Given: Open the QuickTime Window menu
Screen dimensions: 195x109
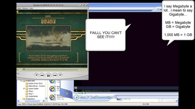Looking at the screenshot, I should (25, 8).
